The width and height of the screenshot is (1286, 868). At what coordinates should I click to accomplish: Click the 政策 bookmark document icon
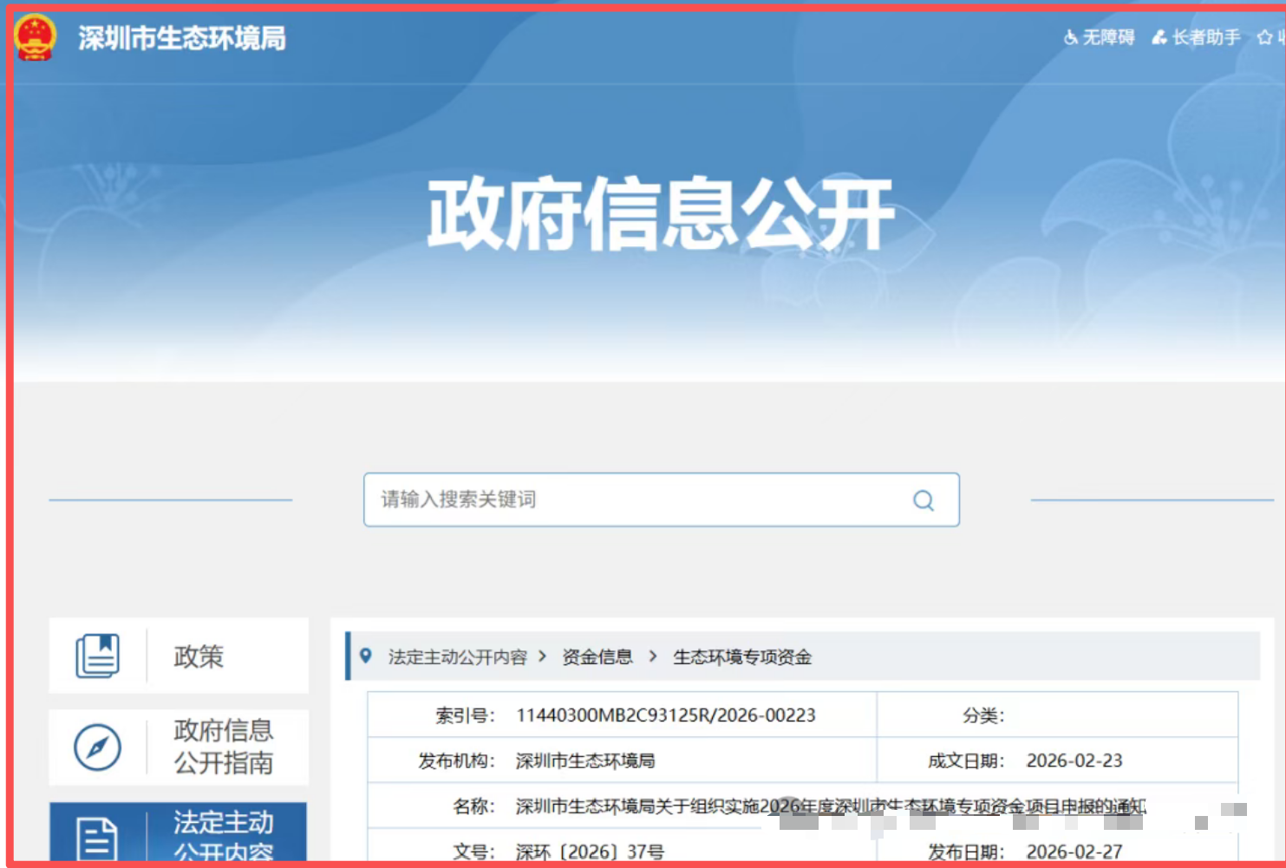point(98,656)
